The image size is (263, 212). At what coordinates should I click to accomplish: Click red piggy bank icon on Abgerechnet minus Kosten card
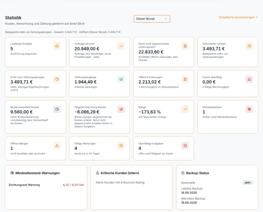tap(121, 109)
